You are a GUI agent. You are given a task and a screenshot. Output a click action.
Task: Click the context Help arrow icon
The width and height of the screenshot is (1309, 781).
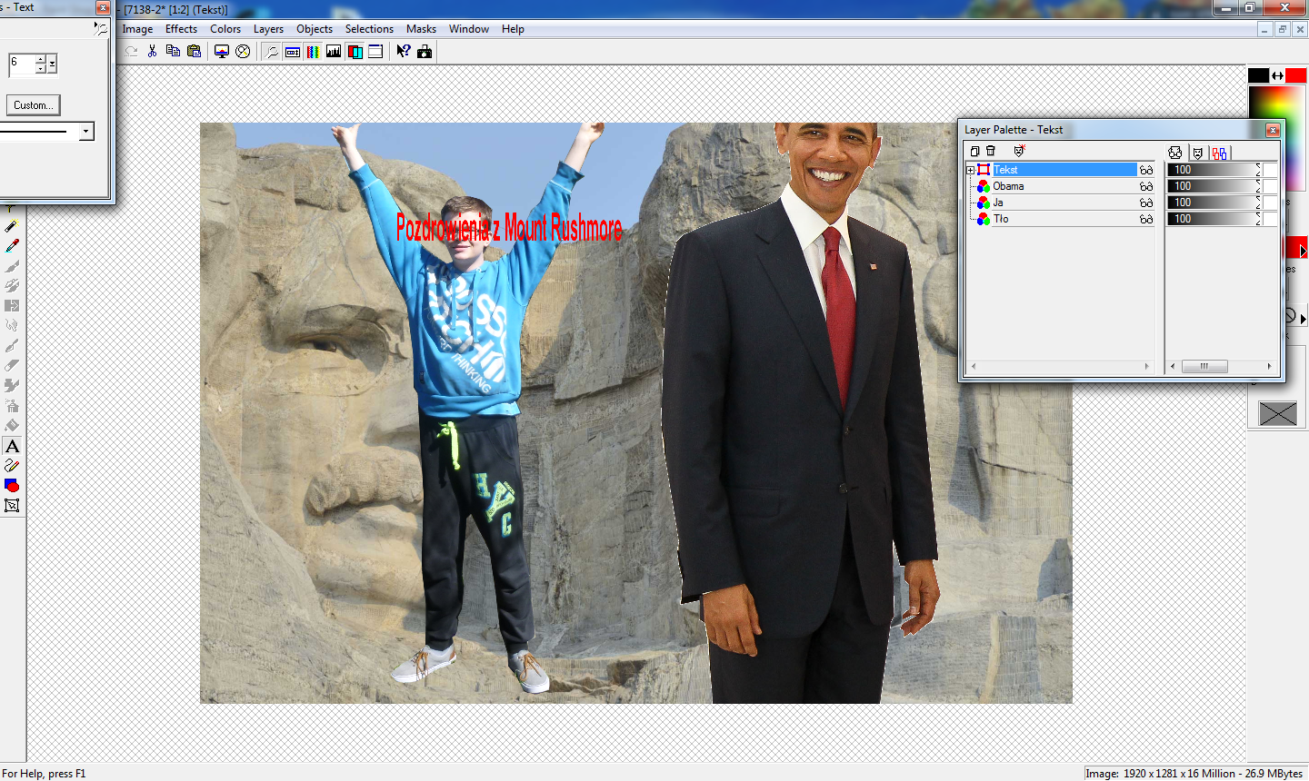click(x=404, y=51)
